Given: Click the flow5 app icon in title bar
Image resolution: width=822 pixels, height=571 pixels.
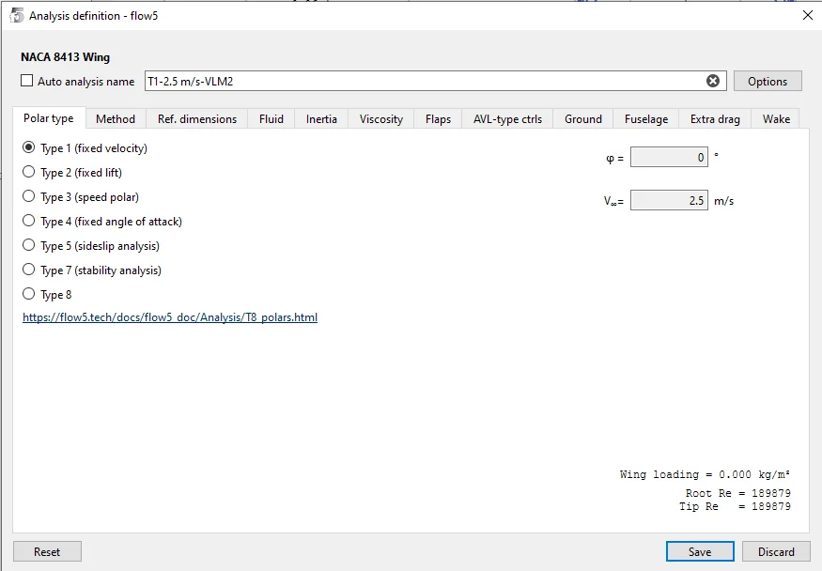Looking at the screenshot, I should 17,16.
